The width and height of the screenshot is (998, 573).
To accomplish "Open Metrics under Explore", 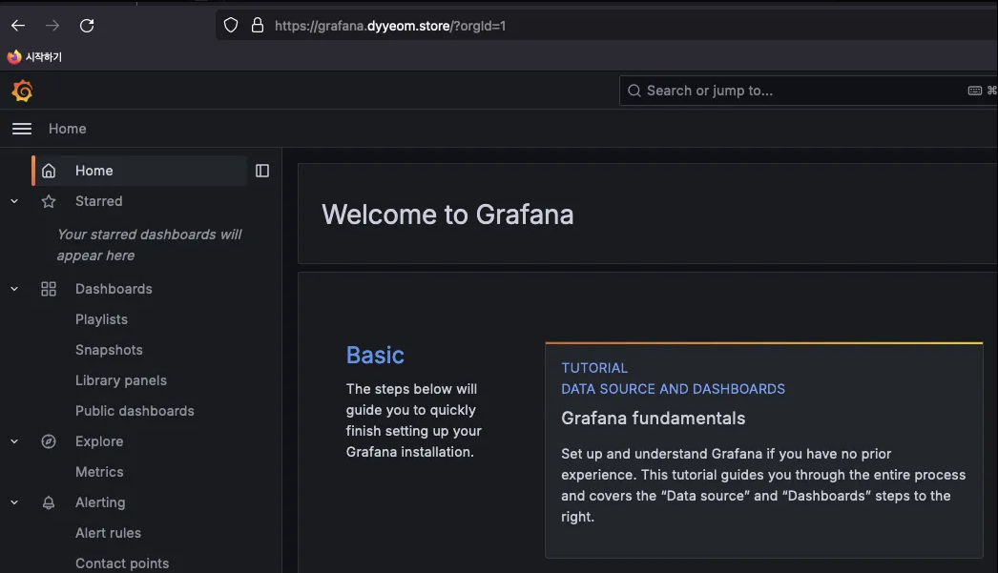I will (99, 472).
